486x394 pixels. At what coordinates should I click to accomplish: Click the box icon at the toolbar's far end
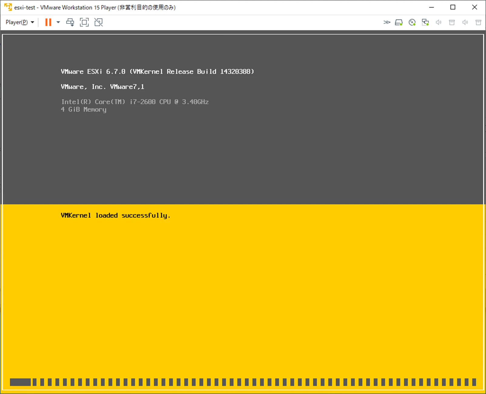[x=478, y=22]
